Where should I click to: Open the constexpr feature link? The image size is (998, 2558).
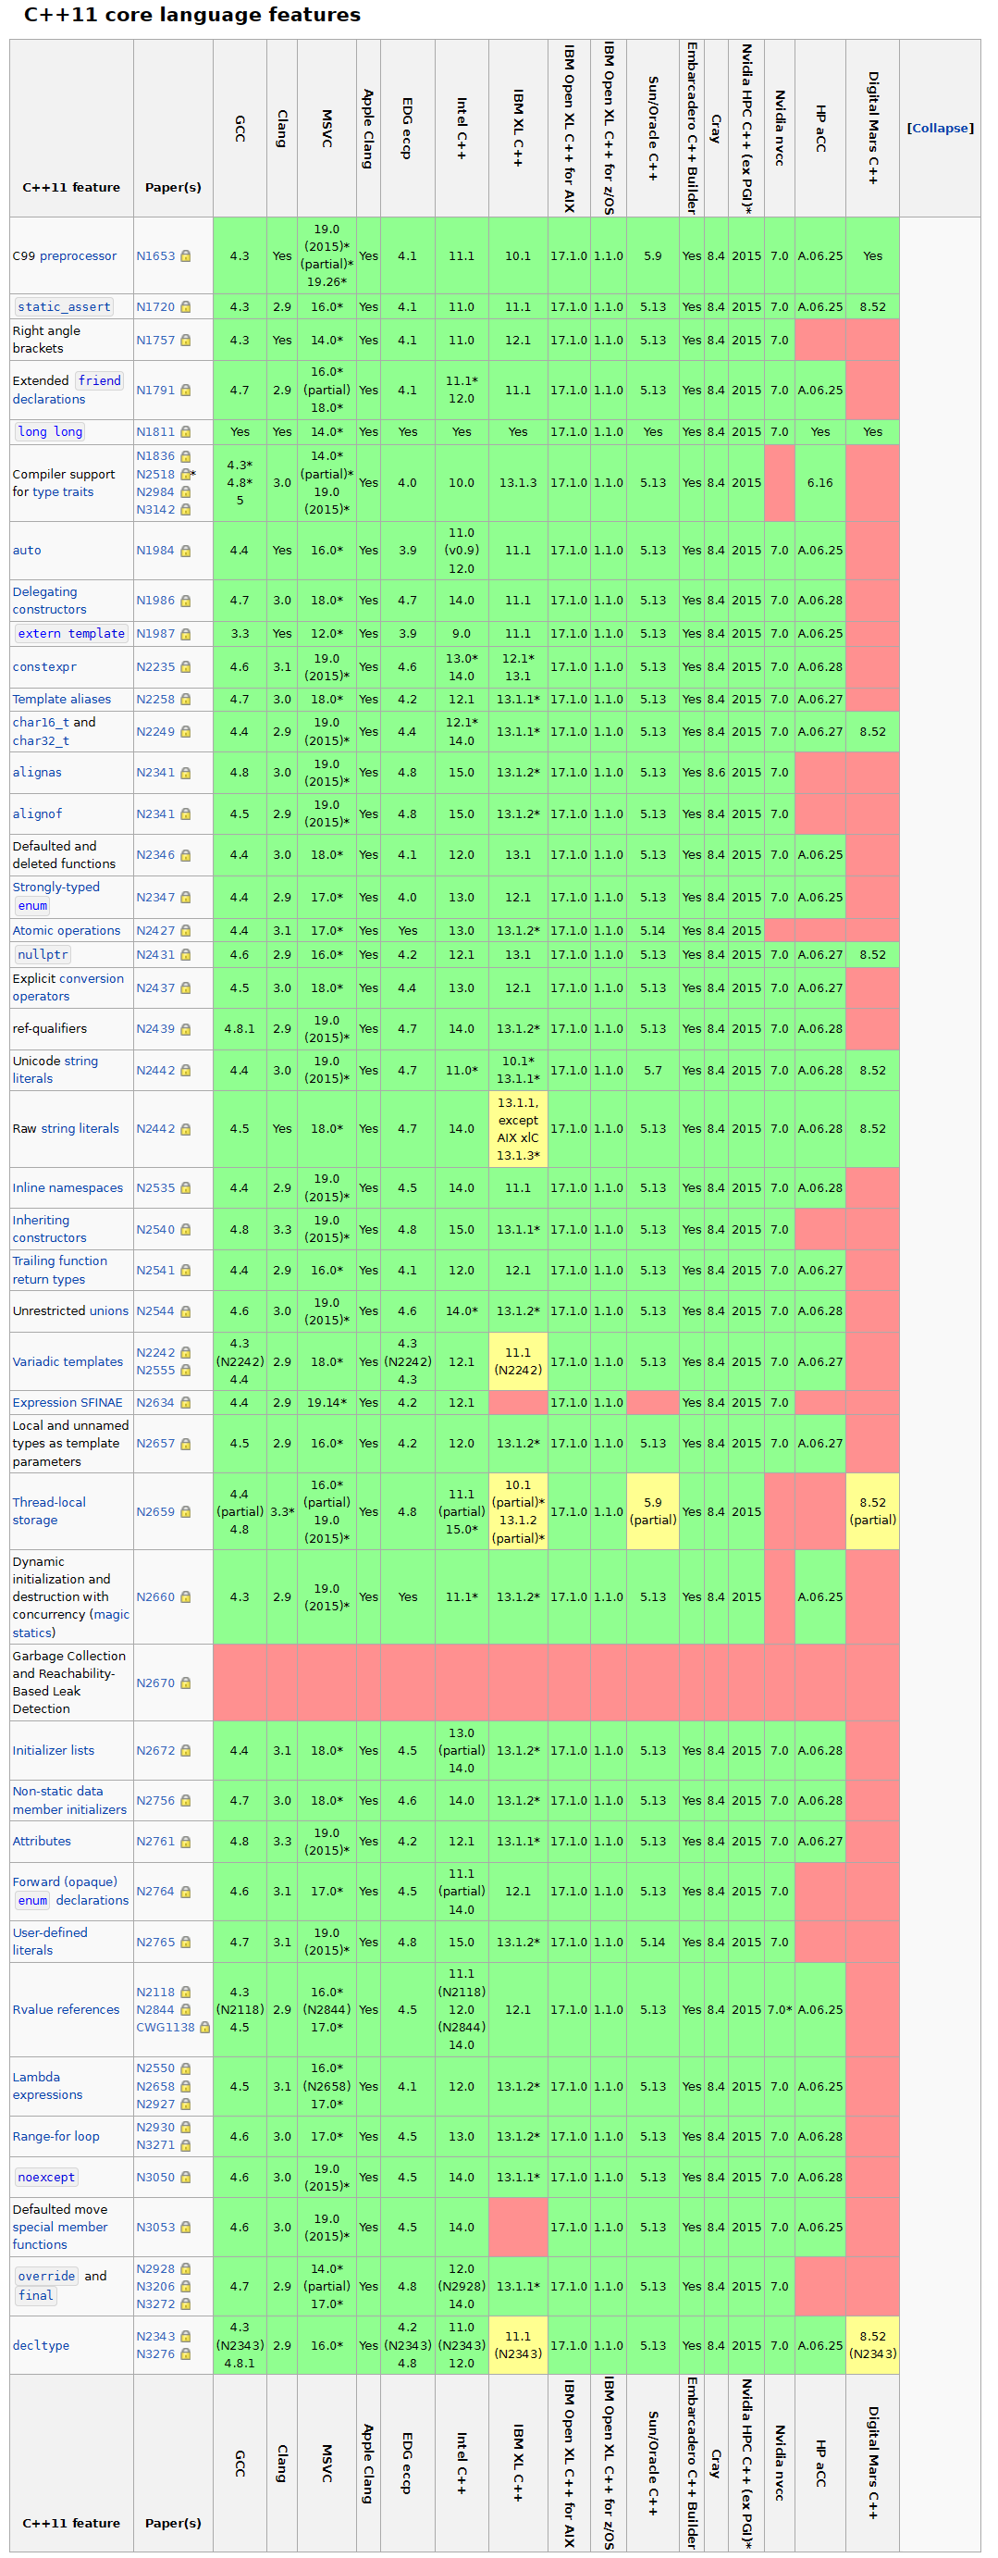[x=43, y=667]
